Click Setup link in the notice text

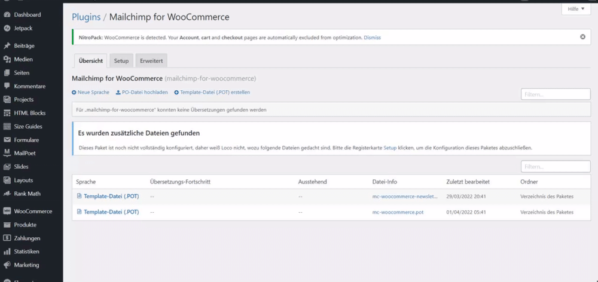click(x=390, y=148)
